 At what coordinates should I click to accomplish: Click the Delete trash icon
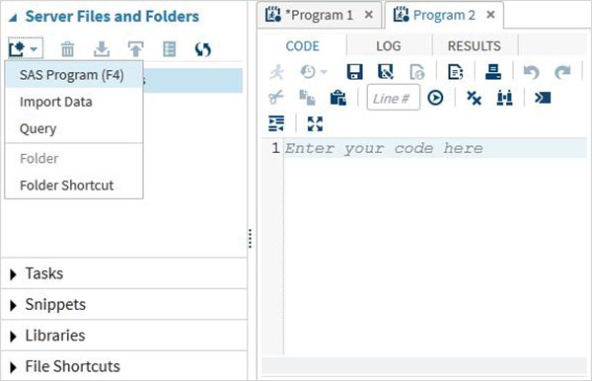click(x=67, y=49)
